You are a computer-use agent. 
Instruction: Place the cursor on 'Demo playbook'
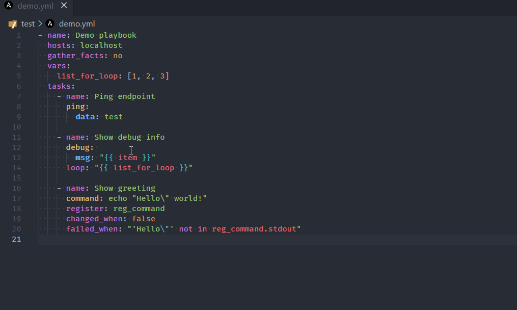coord(106,35)
